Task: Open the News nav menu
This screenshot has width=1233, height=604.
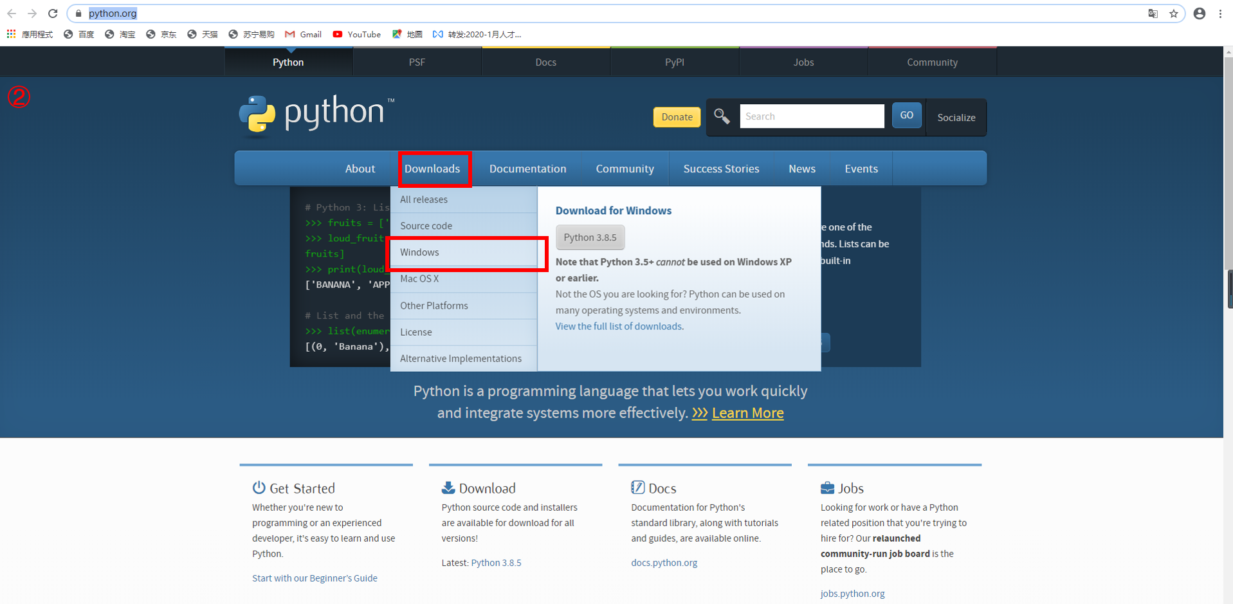Action: [802, 169]
